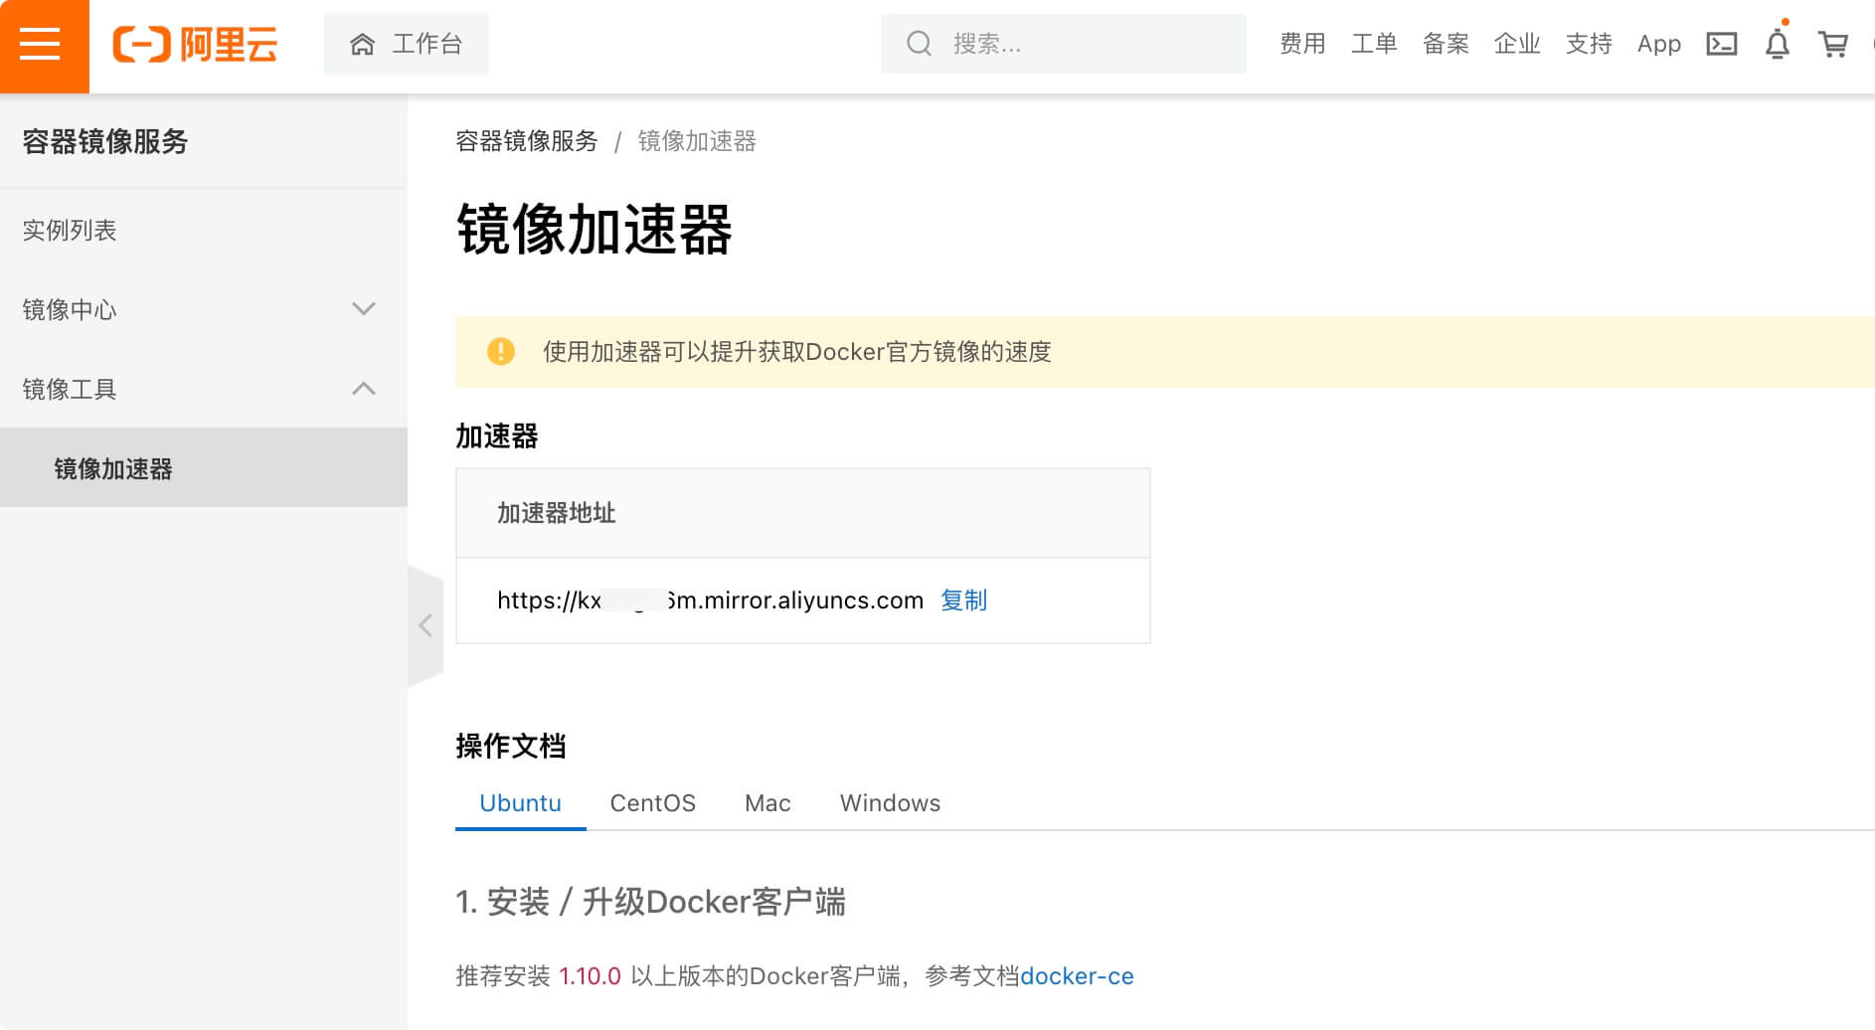
Task: Collapse the 镜像工具 sidebar section
Action: (204, 389)
